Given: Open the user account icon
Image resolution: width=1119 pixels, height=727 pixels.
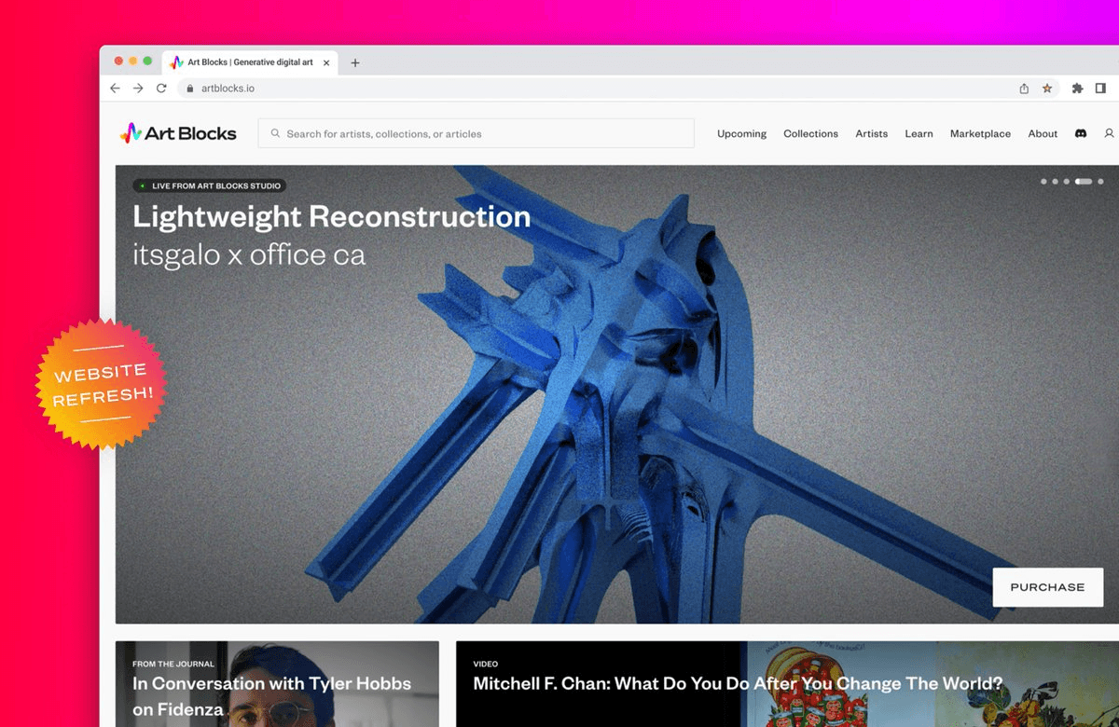Looking at the screenshot, I should coord(1109,133).
